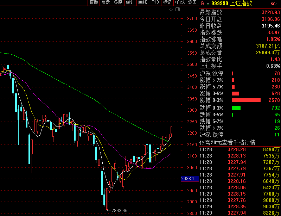The image size is (281, 216).
Task: Click 总成交额 3187.21亿 value
Action: tap(268, 46)
